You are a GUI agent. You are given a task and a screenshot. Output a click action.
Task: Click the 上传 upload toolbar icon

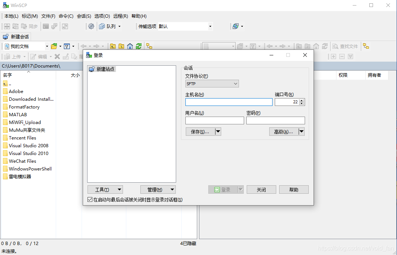click(x=7, y=57)
